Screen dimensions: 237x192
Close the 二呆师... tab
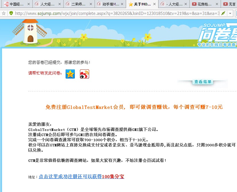[x=91, y=4]
